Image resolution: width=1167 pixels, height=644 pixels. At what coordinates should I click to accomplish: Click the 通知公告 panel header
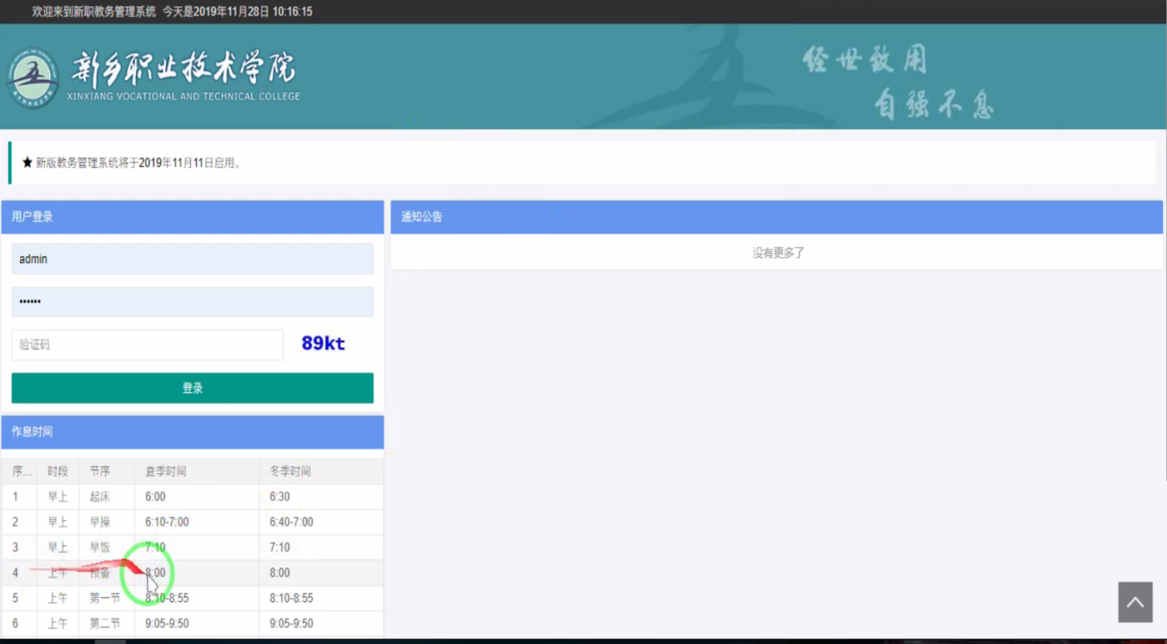click(x=777, y=217)
